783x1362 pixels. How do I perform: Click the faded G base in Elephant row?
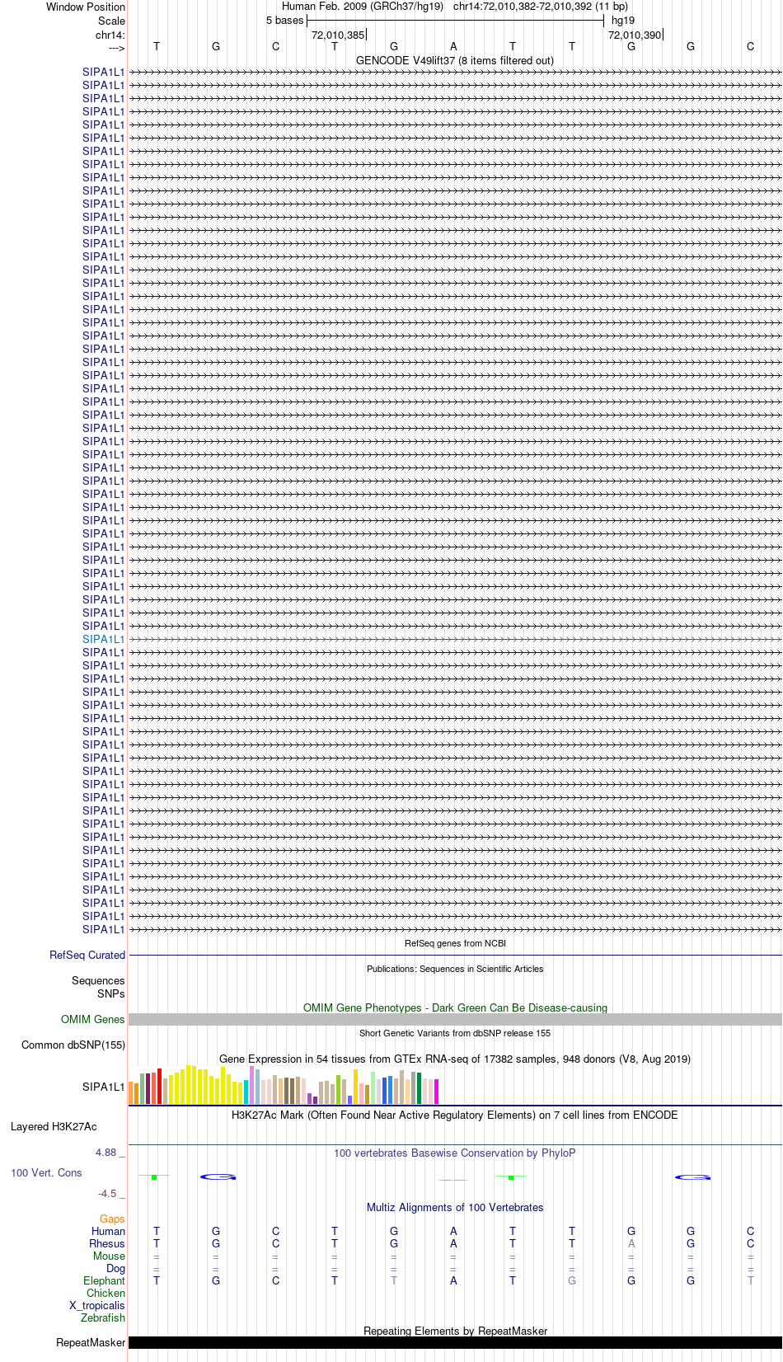click(x=572, y=1280)
